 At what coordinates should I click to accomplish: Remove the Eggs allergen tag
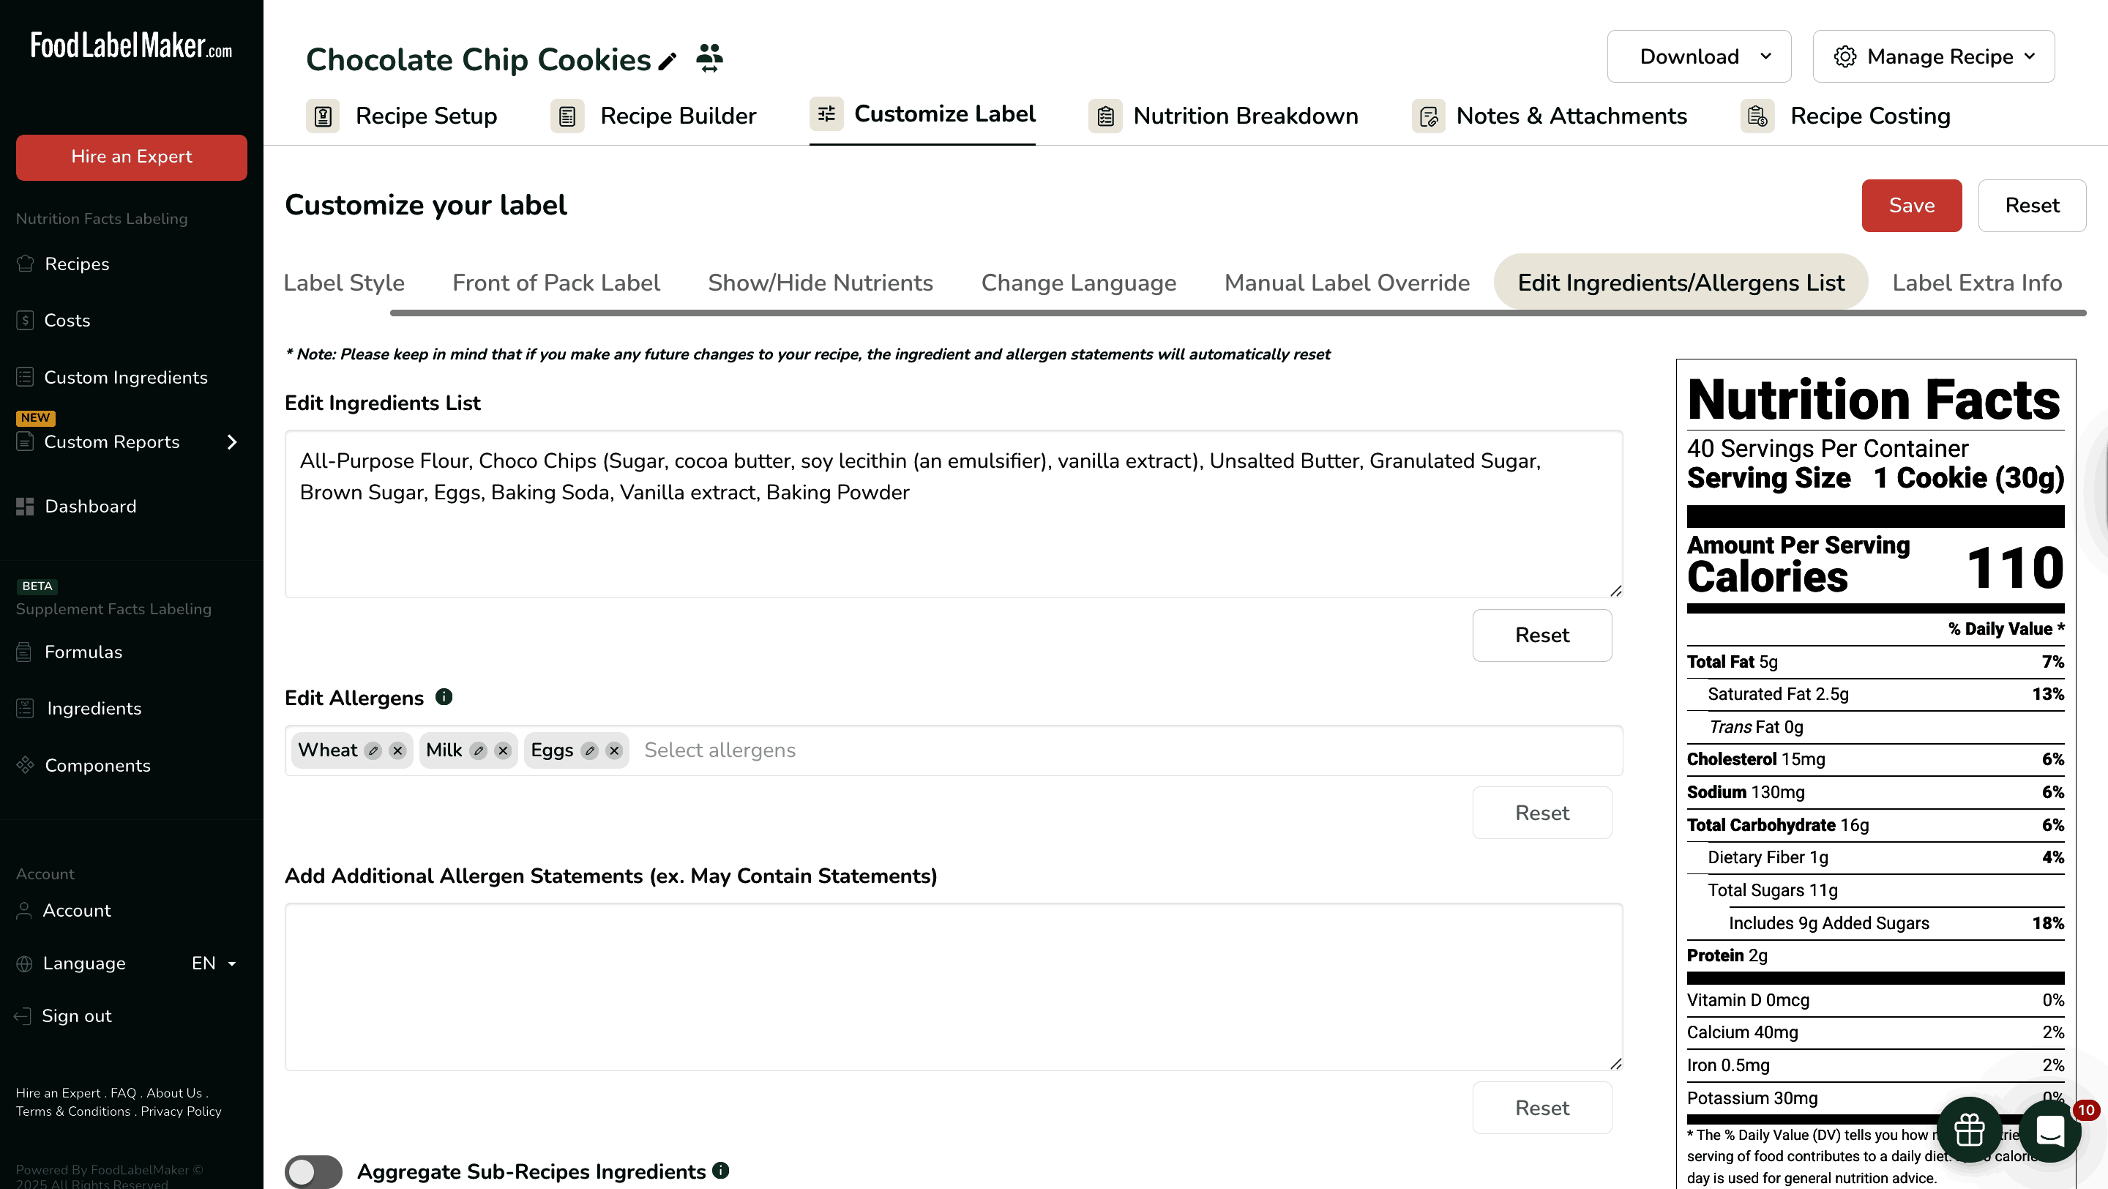pyautogui.click(x=614, y=750)
